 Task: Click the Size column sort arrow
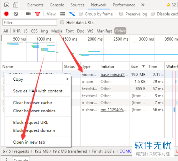coord(143,66)
